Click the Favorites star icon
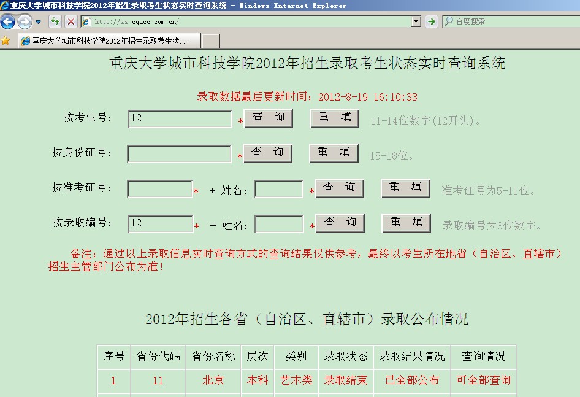 tap(6, 41)
